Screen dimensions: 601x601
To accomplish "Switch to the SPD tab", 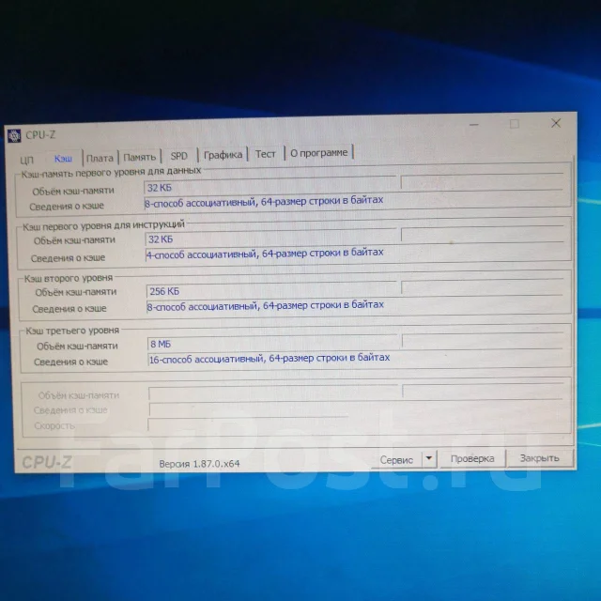I will 179,156.
